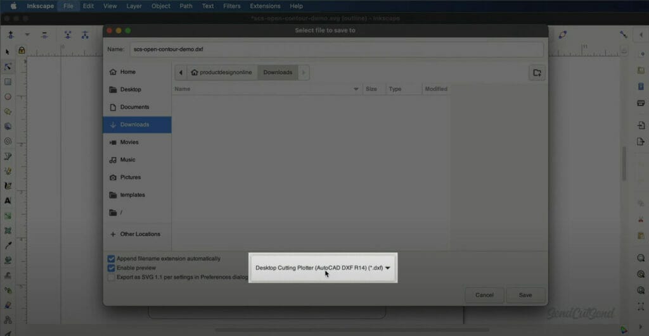Open the Extensions menu
649x336 pixels.
(265, 6)
